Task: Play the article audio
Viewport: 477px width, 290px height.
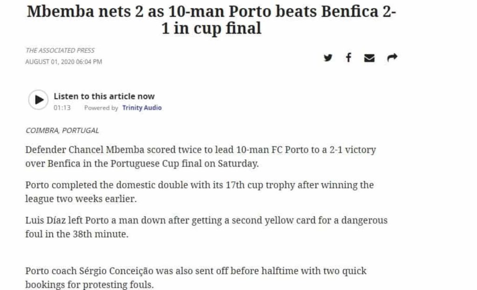Action: click(38, 100)
